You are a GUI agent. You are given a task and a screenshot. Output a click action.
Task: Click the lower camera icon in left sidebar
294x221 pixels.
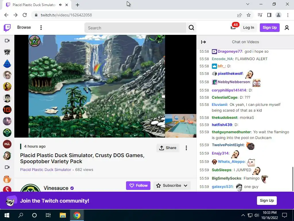[x=7, y=167]
